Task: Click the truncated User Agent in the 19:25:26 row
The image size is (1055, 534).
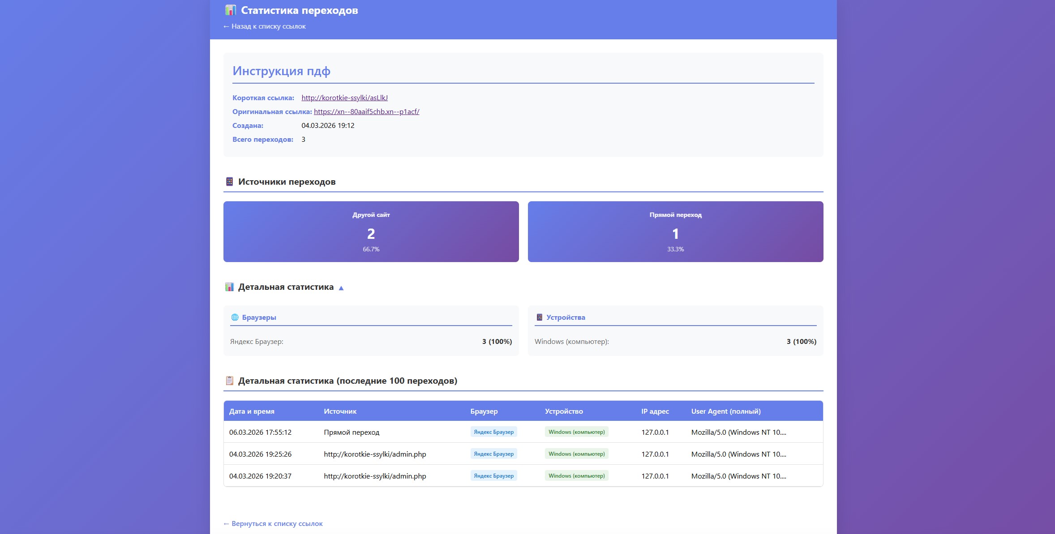Action: click(x=738, y=454)
